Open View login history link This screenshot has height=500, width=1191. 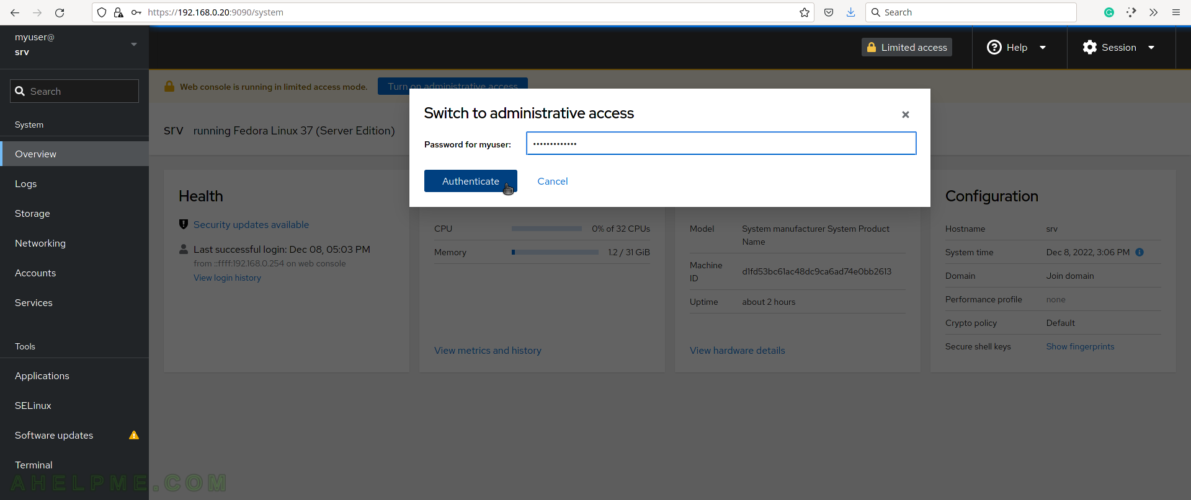pyautogui.click(x=227, y=278)
